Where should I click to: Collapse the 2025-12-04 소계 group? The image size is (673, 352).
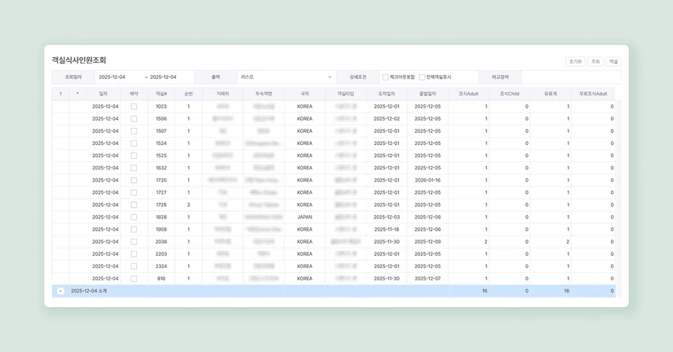point(60,291)
